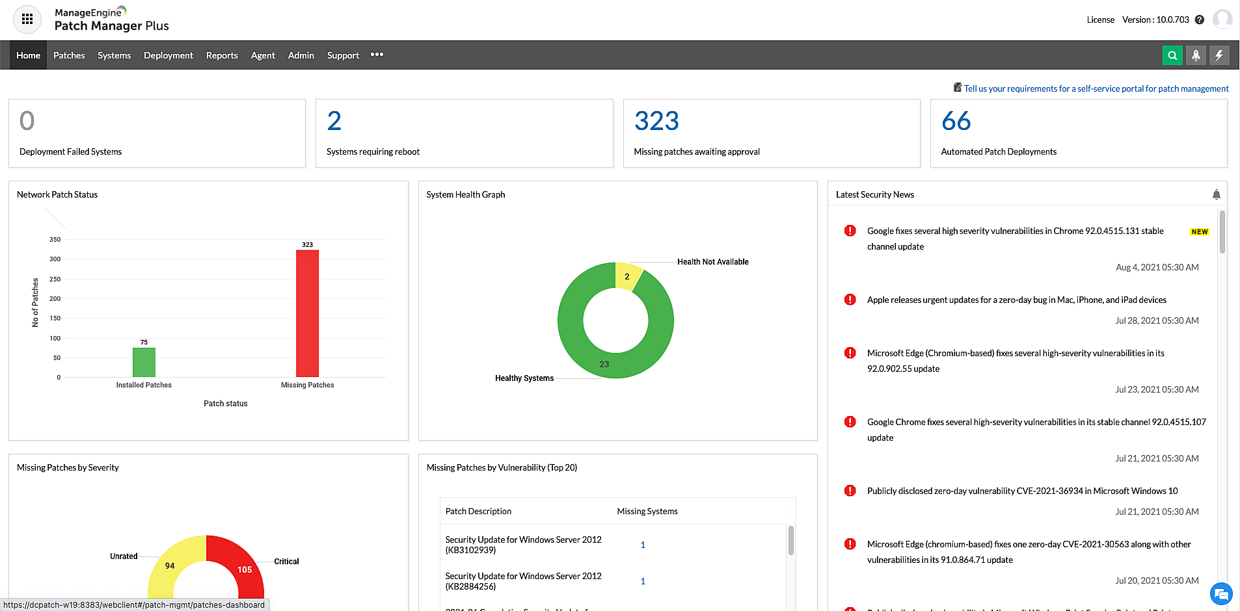Click the alert icon beside Apple zero-day news

click(x=850, y=300)
